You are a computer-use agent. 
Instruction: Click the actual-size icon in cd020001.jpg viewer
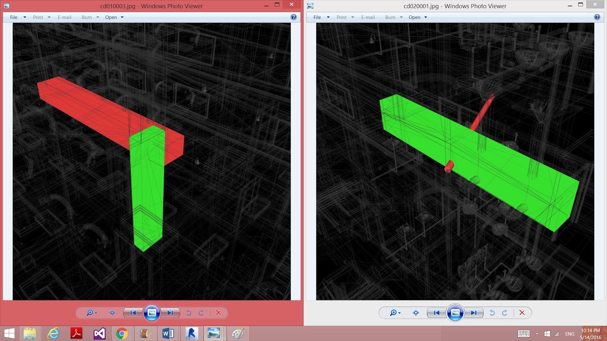coord(415,313)
